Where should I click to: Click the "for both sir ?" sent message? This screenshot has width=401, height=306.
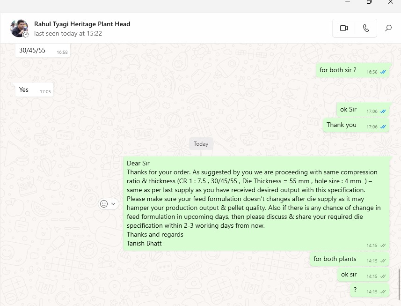(x=338, y=70)
